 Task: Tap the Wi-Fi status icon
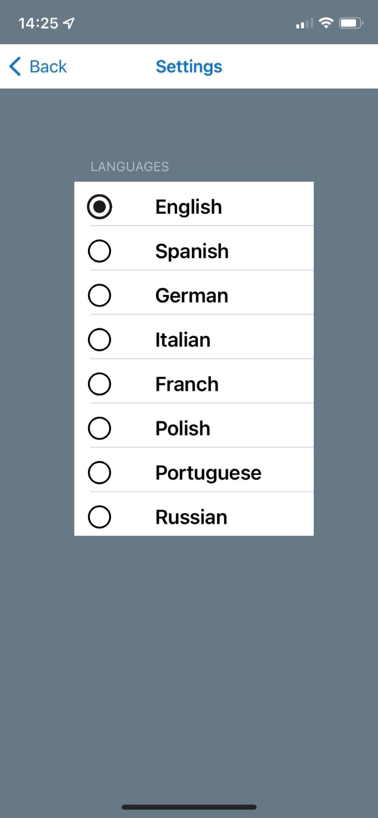coord(326,23)
